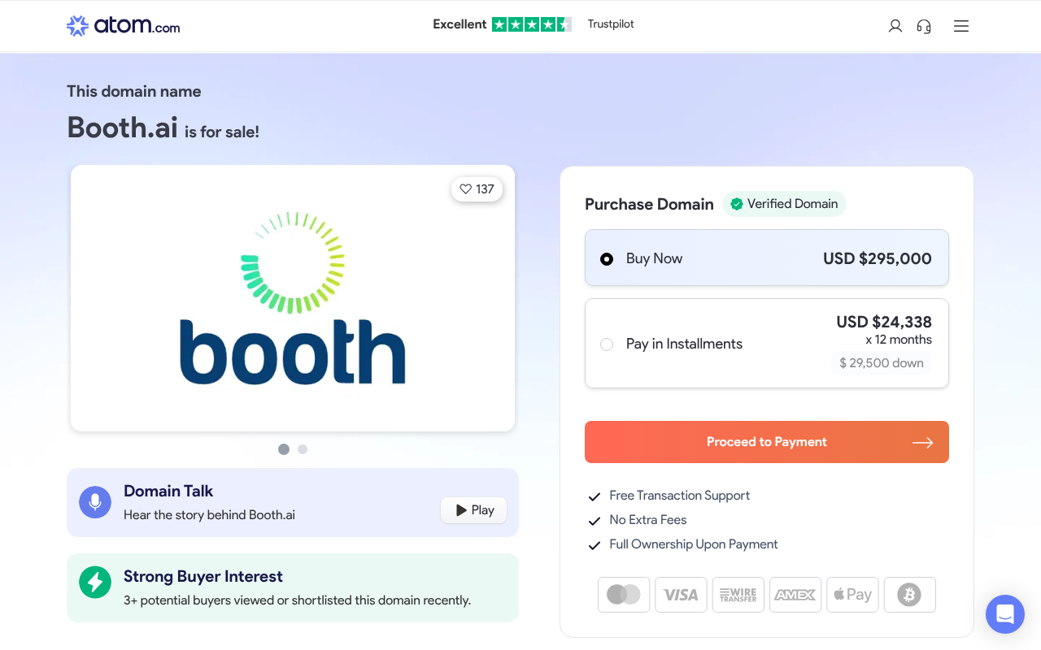Click the Apple Pay icon
This screenshot has width=1041, height=650.
pos(852,595)
